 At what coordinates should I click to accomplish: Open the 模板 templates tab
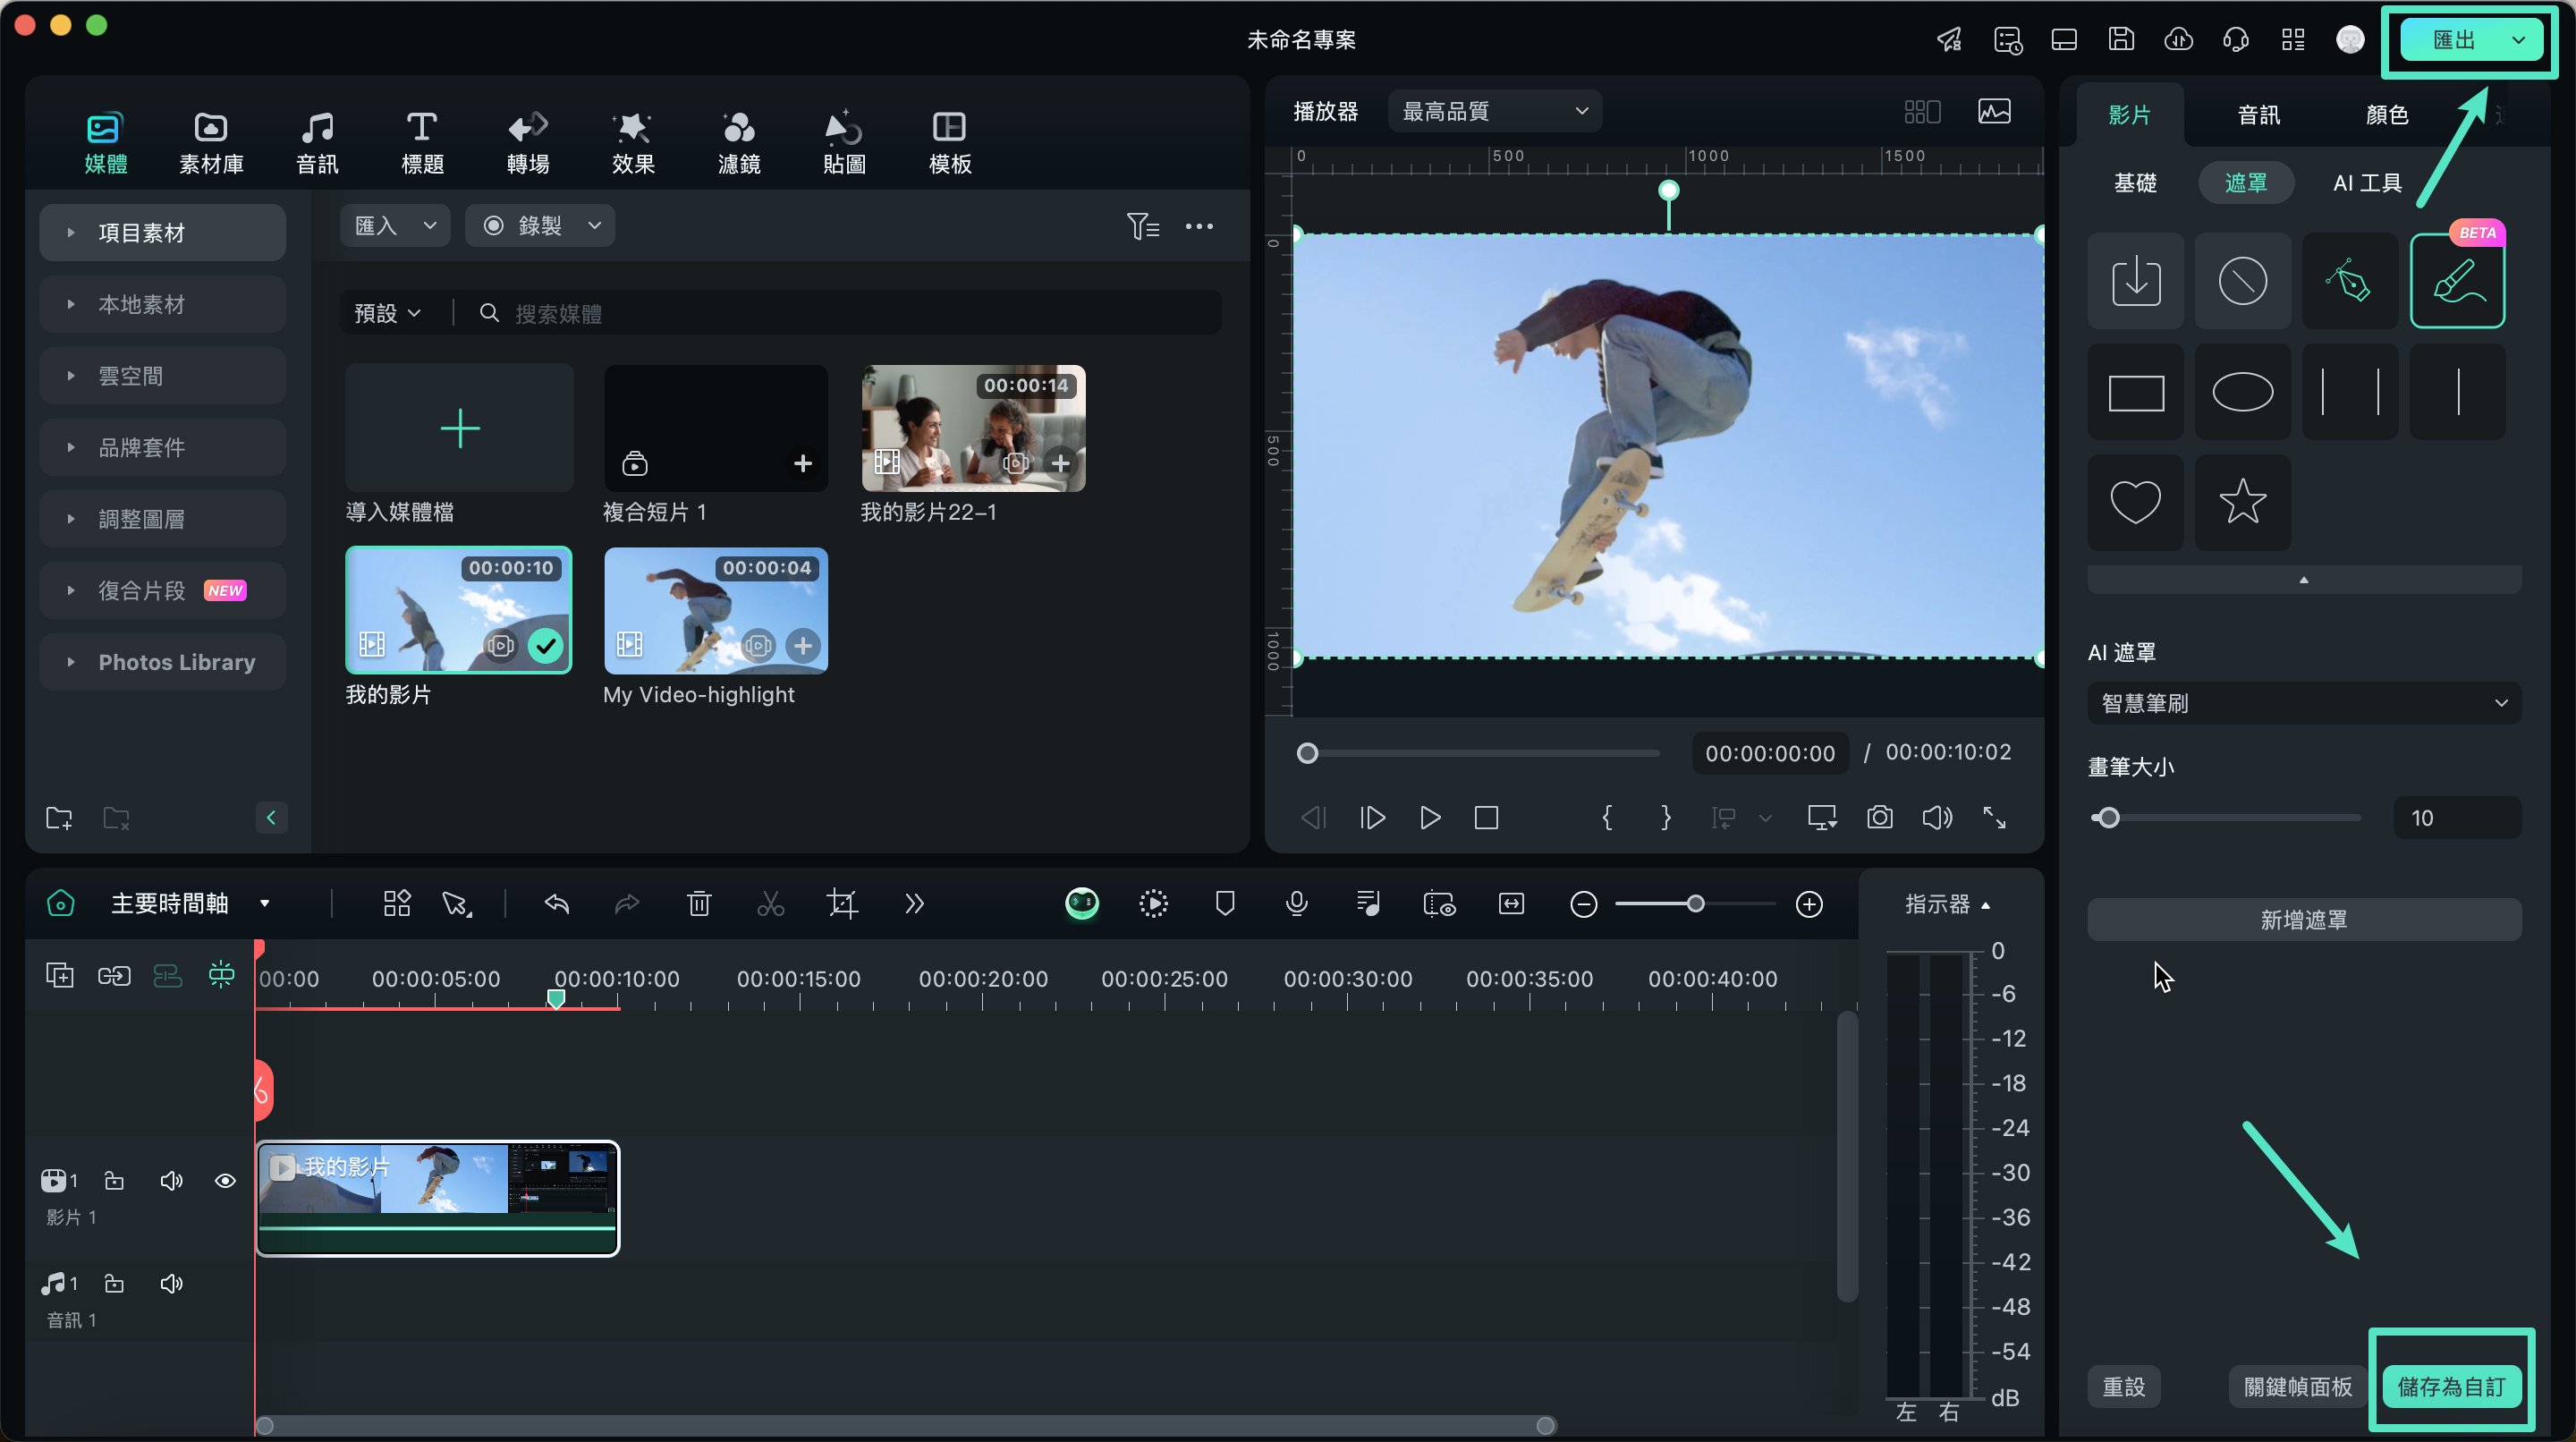[x=950, y=142]
